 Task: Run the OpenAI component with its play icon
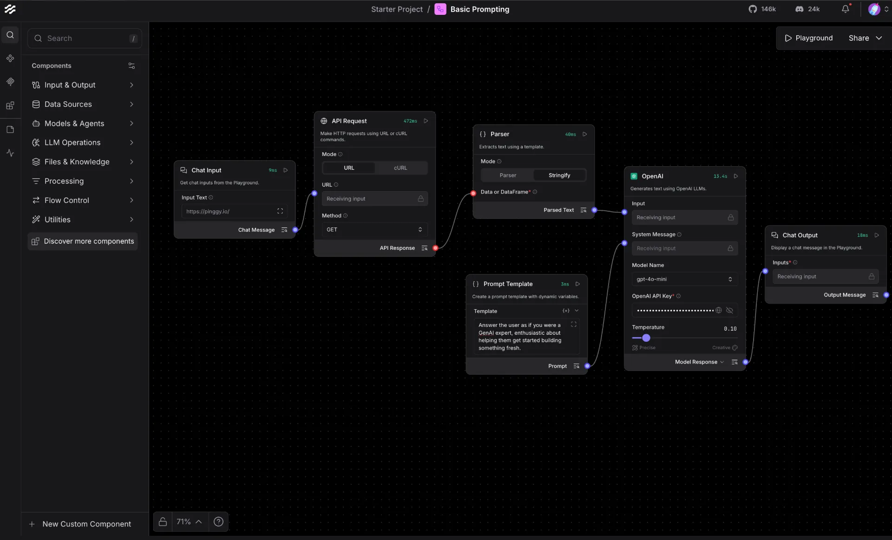tap(736, 176)
